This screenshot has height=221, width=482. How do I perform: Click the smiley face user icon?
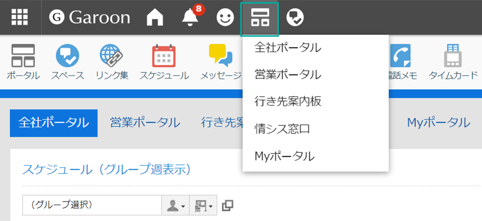[x=226, y=17]
